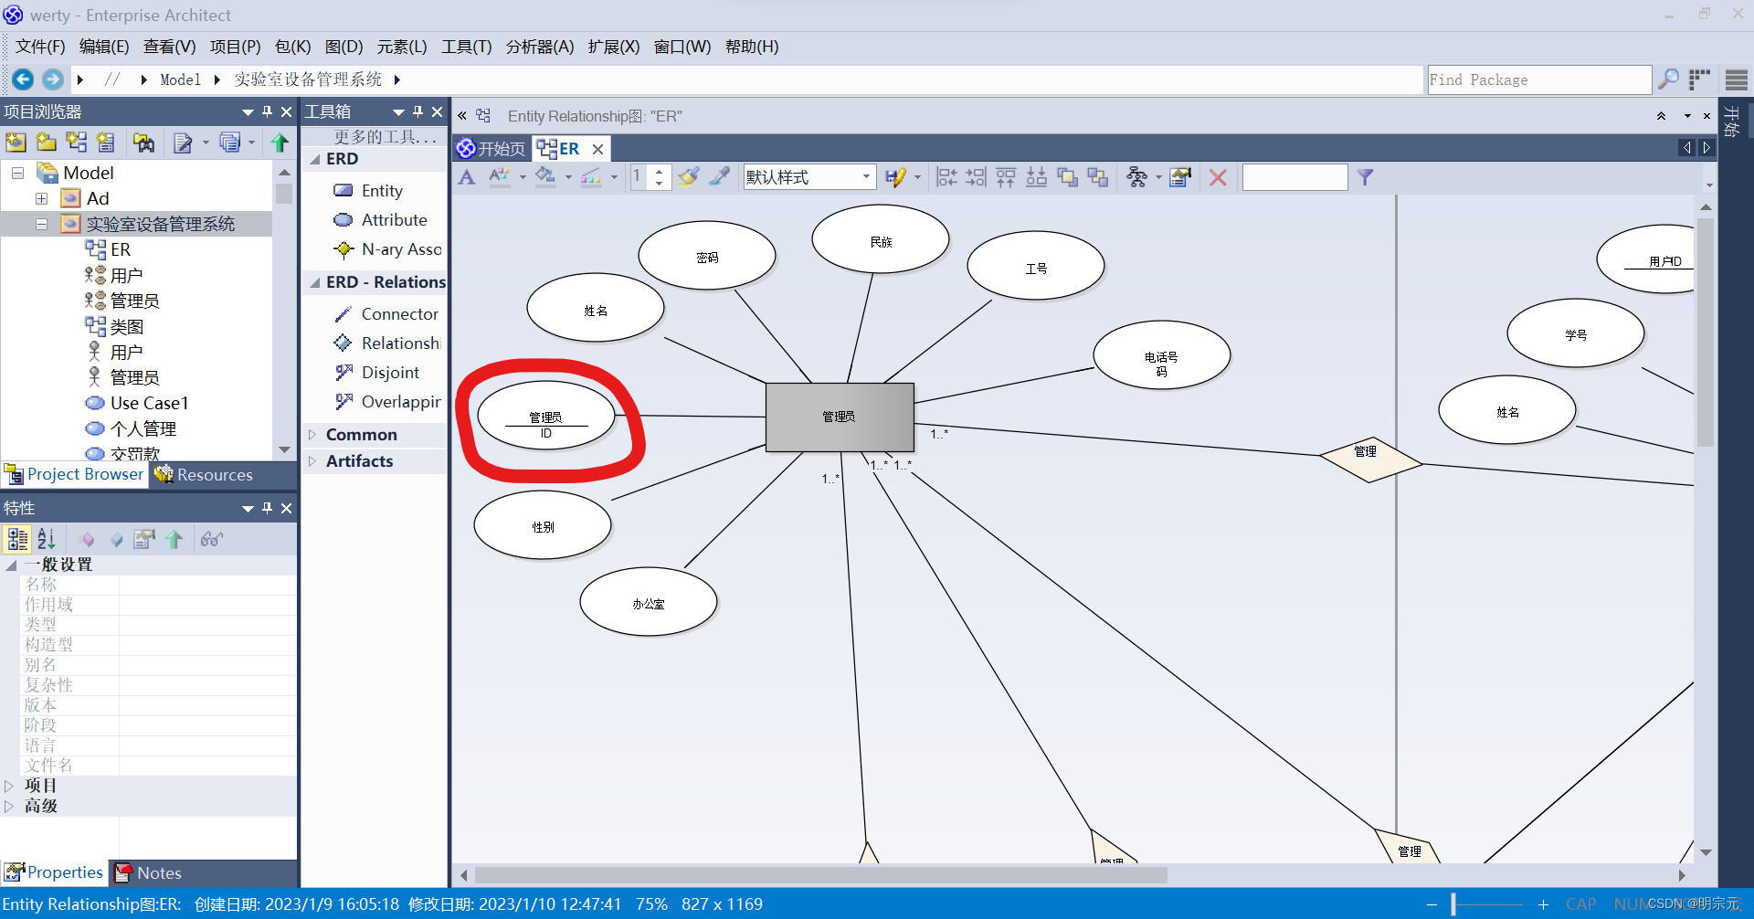Click the red X delete icon

click(1218, 177)
